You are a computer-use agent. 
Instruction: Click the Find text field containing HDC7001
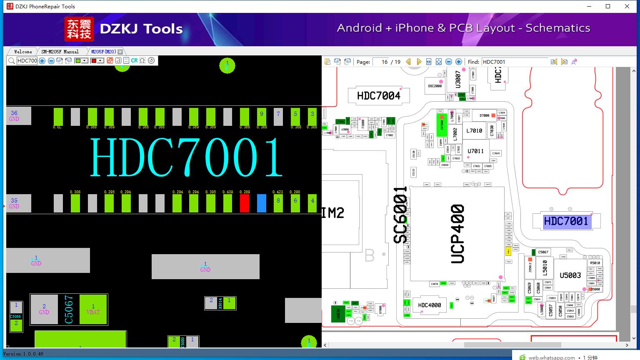[515, 62]
